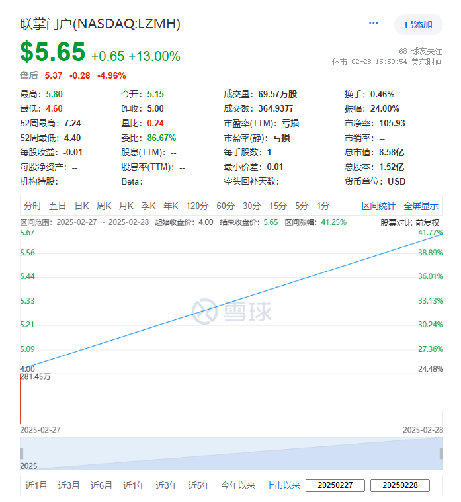Click the left range slider handle
The width and height of the screenshot is (461, 502).
22,454
